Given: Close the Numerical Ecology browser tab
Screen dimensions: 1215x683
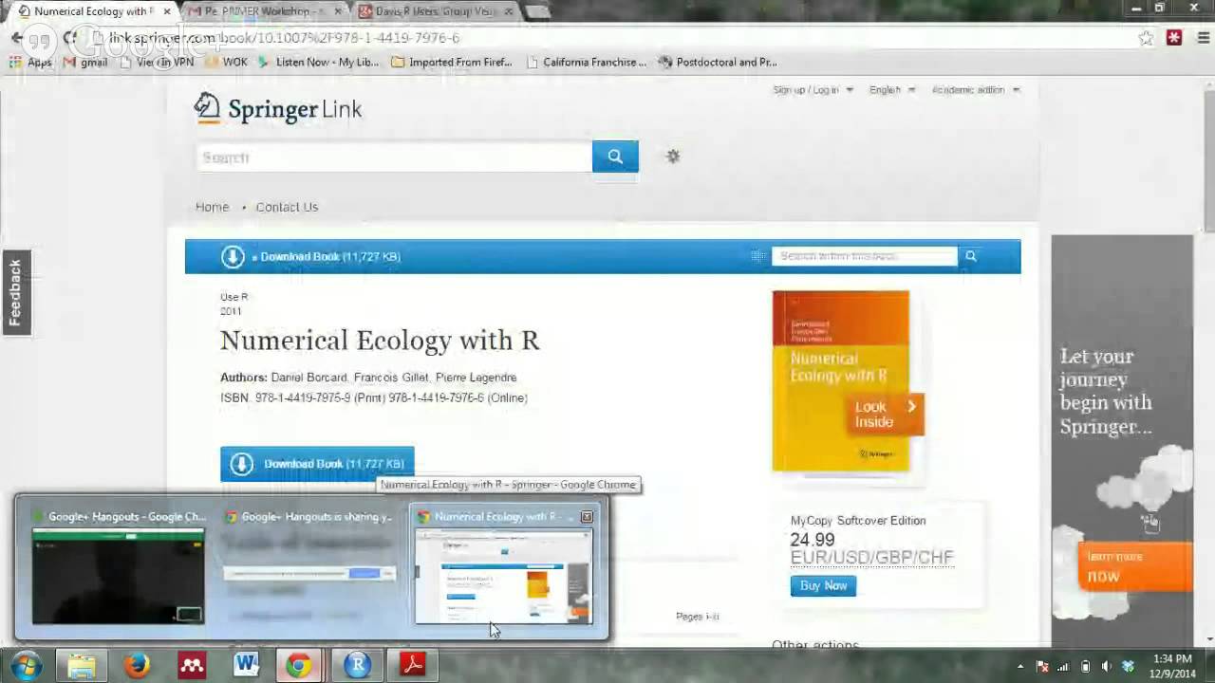Looking at the screenshot, I should point(167,11).
